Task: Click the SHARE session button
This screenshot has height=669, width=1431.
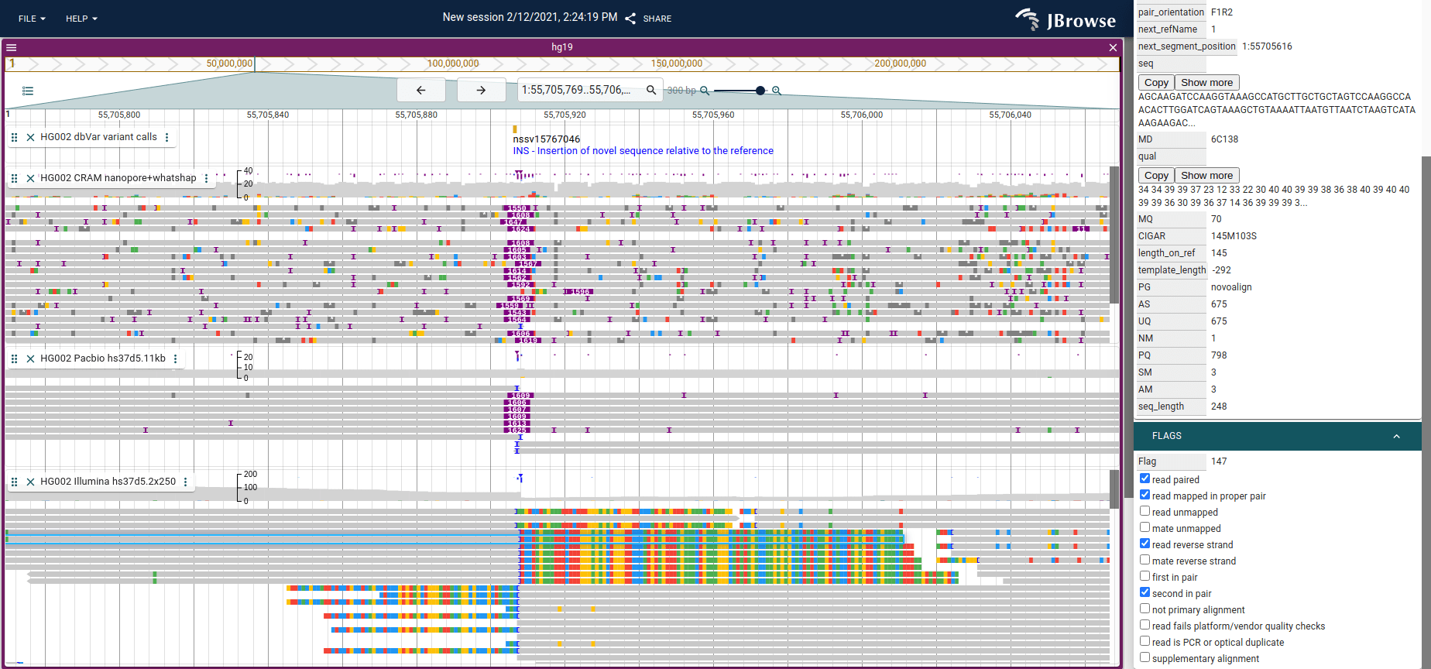Action: pos(648,19)
